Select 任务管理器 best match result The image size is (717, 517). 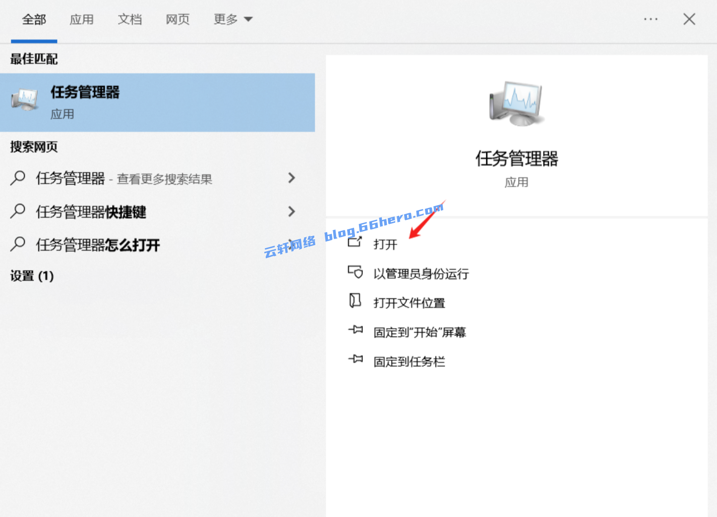coord(157,103)
